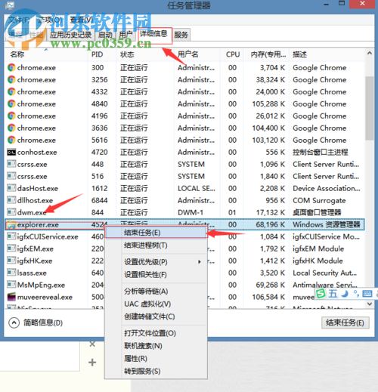Click the igfxEM.exe process icon
The image size is (378, 392).
coord(11,248)
